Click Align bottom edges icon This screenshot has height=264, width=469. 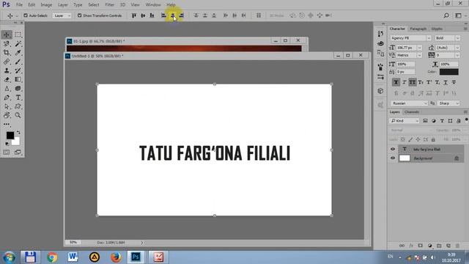coord(152,15)
